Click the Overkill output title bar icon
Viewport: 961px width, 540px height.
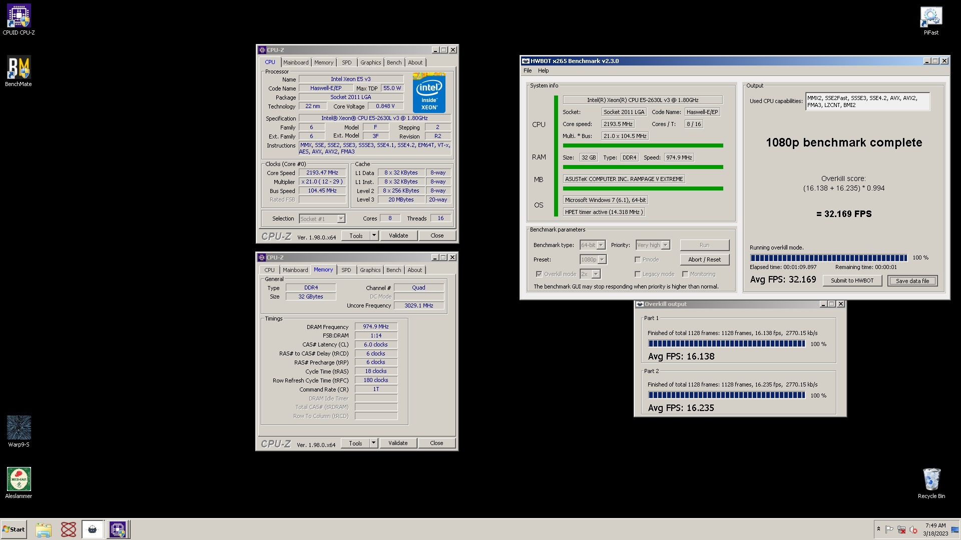coord(640,304)
